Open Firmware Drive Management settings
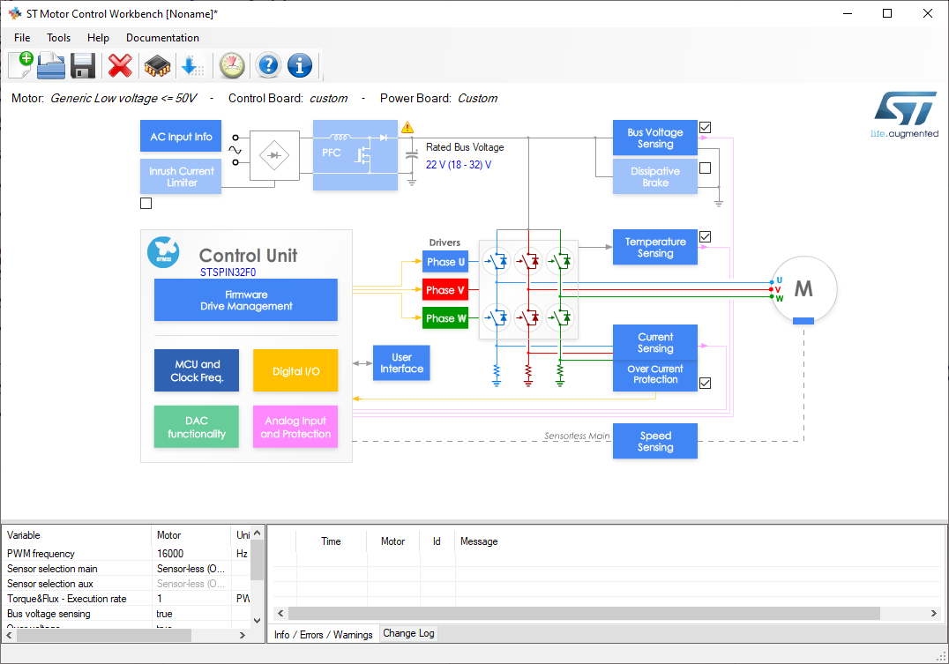This screenshot has height=664, width=949. coord(245,299)
